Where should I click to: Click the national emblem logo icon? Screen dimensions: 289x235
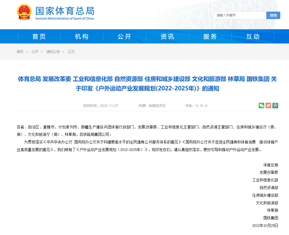[24, 12]
